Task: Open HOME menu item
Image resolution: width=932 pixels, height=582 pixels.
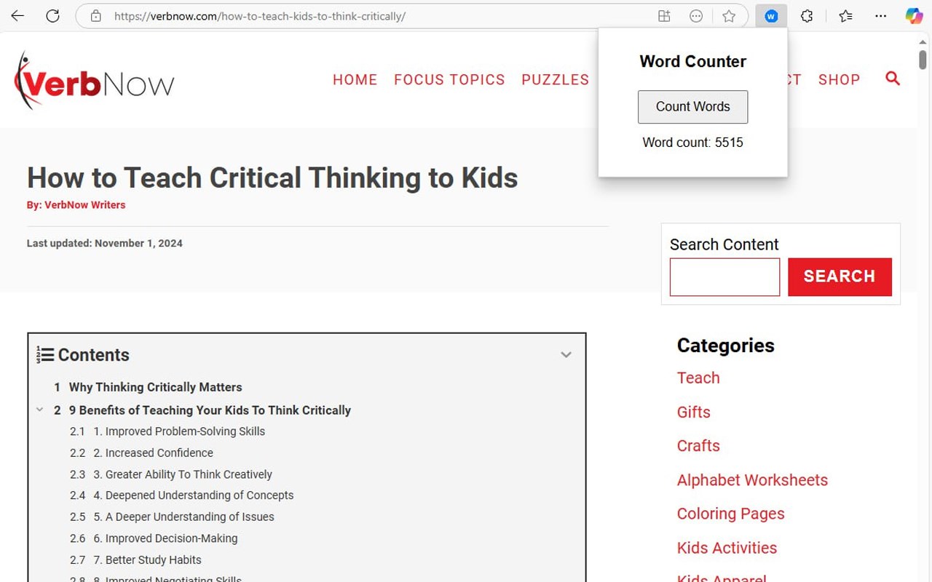Action: click(x=355, y=80)
